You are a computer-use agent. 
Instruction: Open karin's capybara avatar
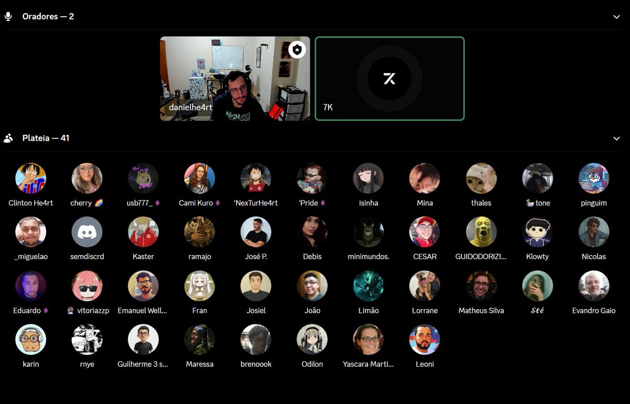[x=31, y=339]
